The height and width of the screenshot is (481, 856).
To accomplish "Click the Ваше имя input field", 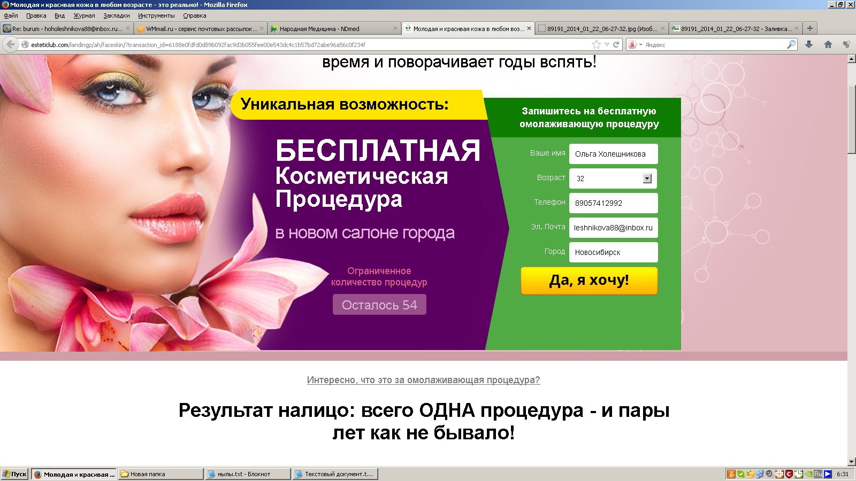I will pyautogui.click(x=613, y=154).
